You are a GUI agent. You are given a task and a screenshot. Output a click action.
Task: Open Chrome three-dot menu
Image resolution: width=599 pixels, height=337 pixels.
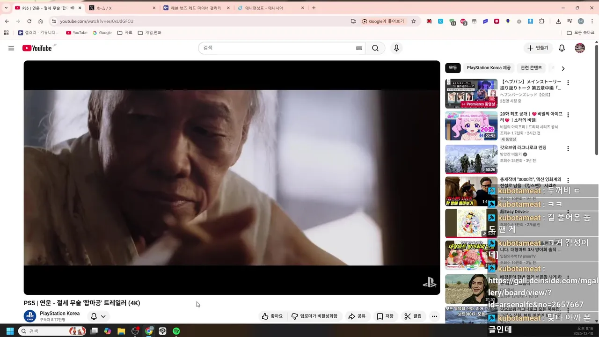pos(592,21)
